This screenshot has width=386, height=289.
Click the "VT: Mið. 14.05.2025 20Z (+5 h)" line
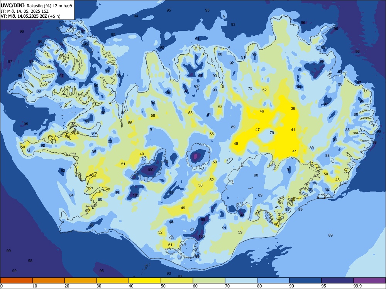(30, 16)
